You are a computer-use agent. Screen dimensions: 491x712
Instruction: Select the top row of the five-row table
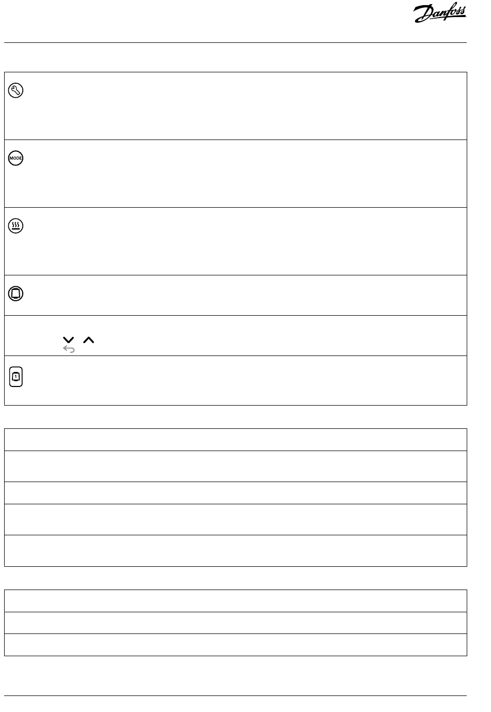click(236, 440)
